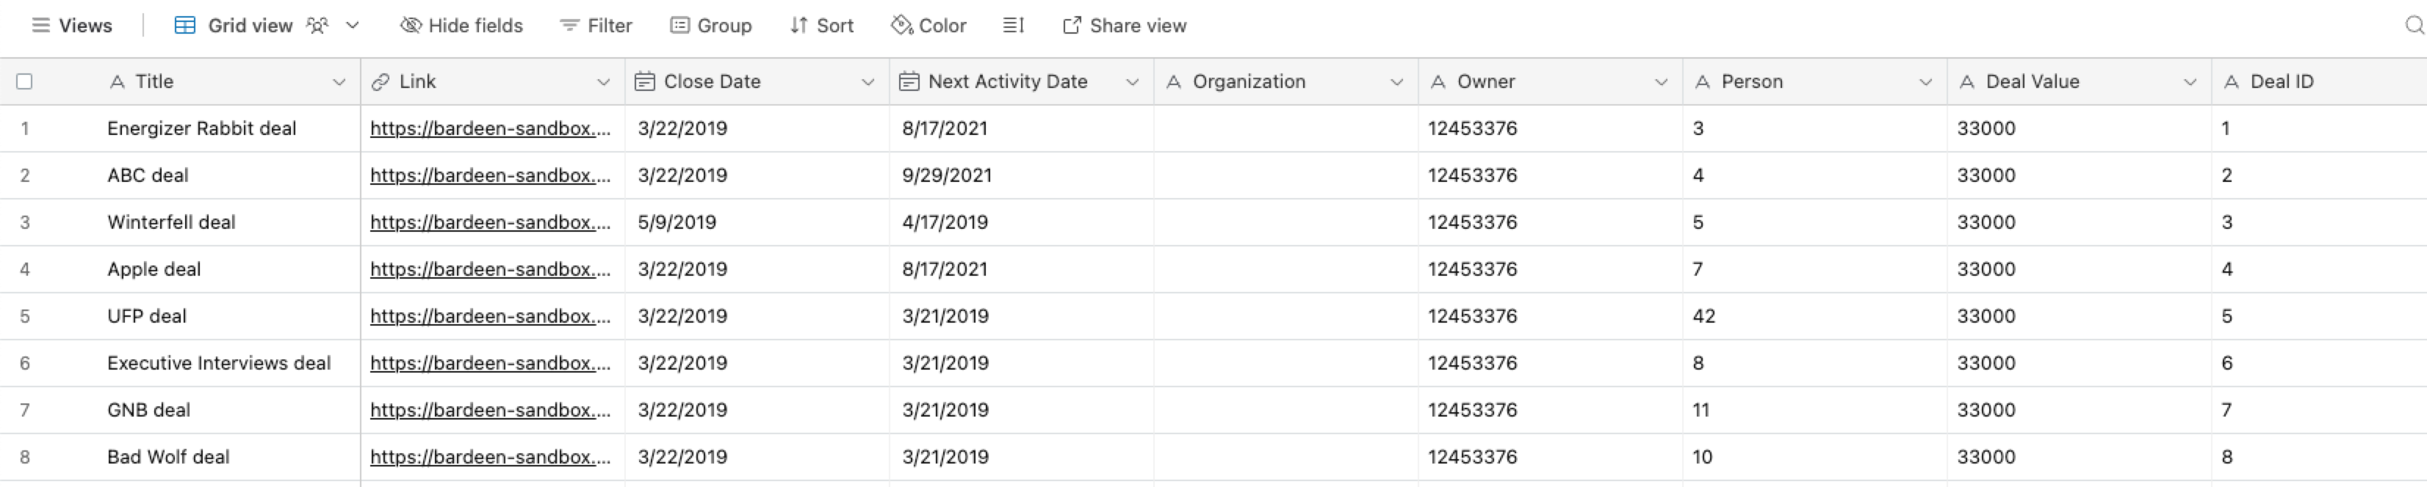Click the Link column's chain icon
The width and height of the screenshot is (2427, 487).
pyautogui.click(x=381, y=82)
